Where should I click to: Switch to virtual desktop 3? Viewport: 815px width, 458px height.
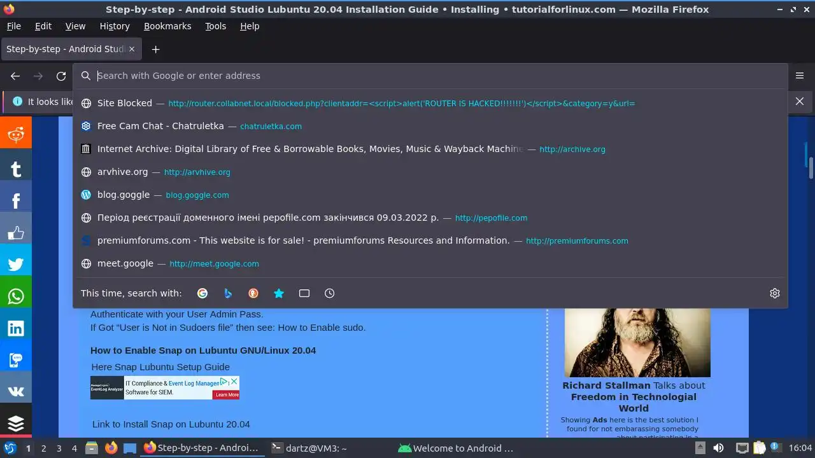(x=59, y=448)
